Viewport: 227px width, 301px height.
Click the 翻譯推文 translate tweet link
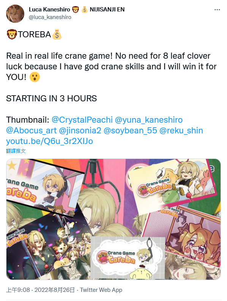click(16, 151)
